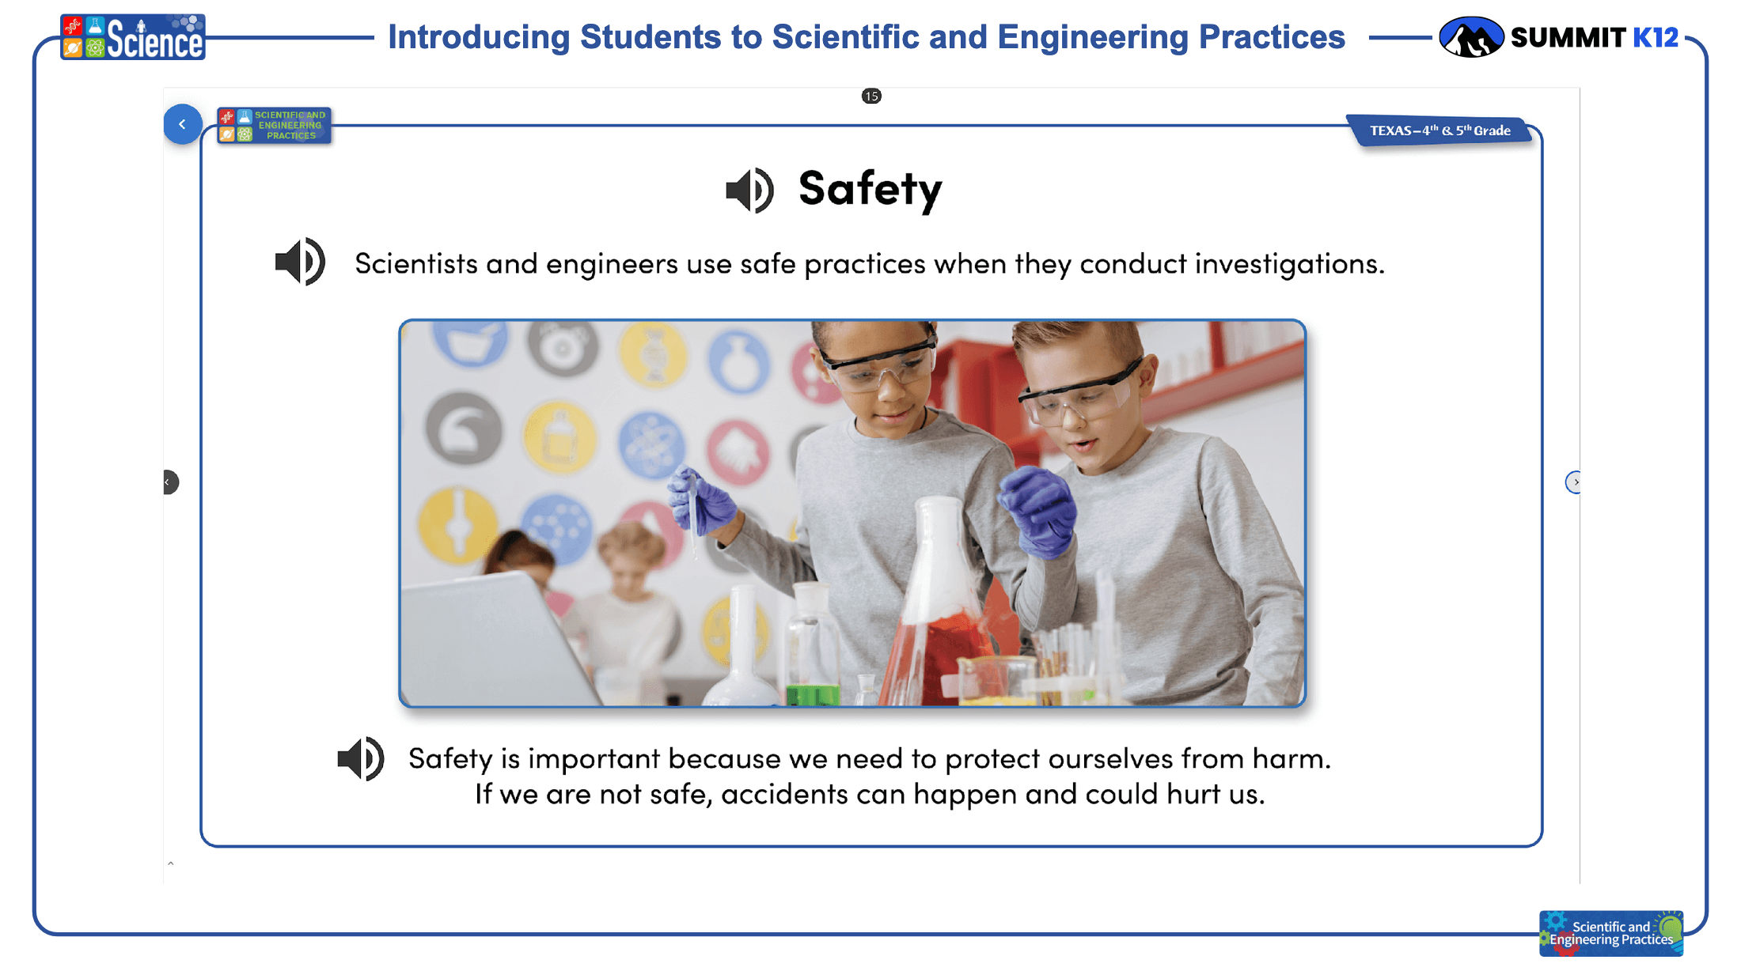Click the Scientific and Engineering Practices footer logo
Screen dimensions: 1741x971
click(1611, 933)
